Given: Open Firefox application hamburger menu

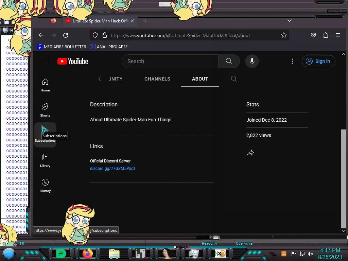Looking at the screenshot, I should [x=337, y=35].
